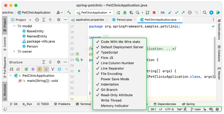
Task: Toggle show fields filter in Structure
Action: coord(40,69)
